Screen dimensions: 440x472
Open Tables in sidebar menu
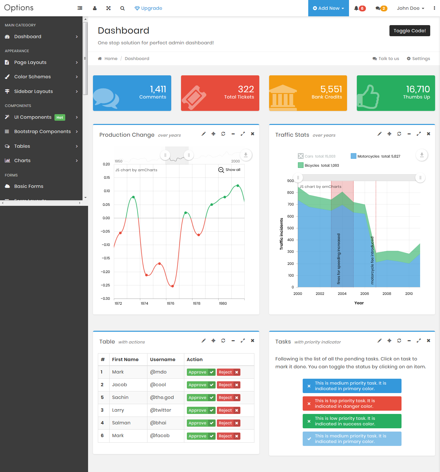tap(41, 146)
